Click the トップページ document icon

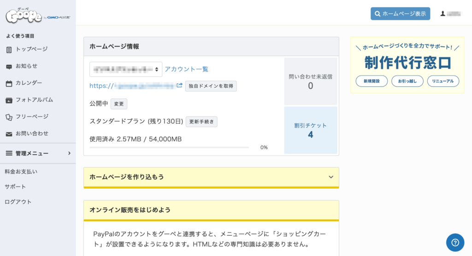9,50
